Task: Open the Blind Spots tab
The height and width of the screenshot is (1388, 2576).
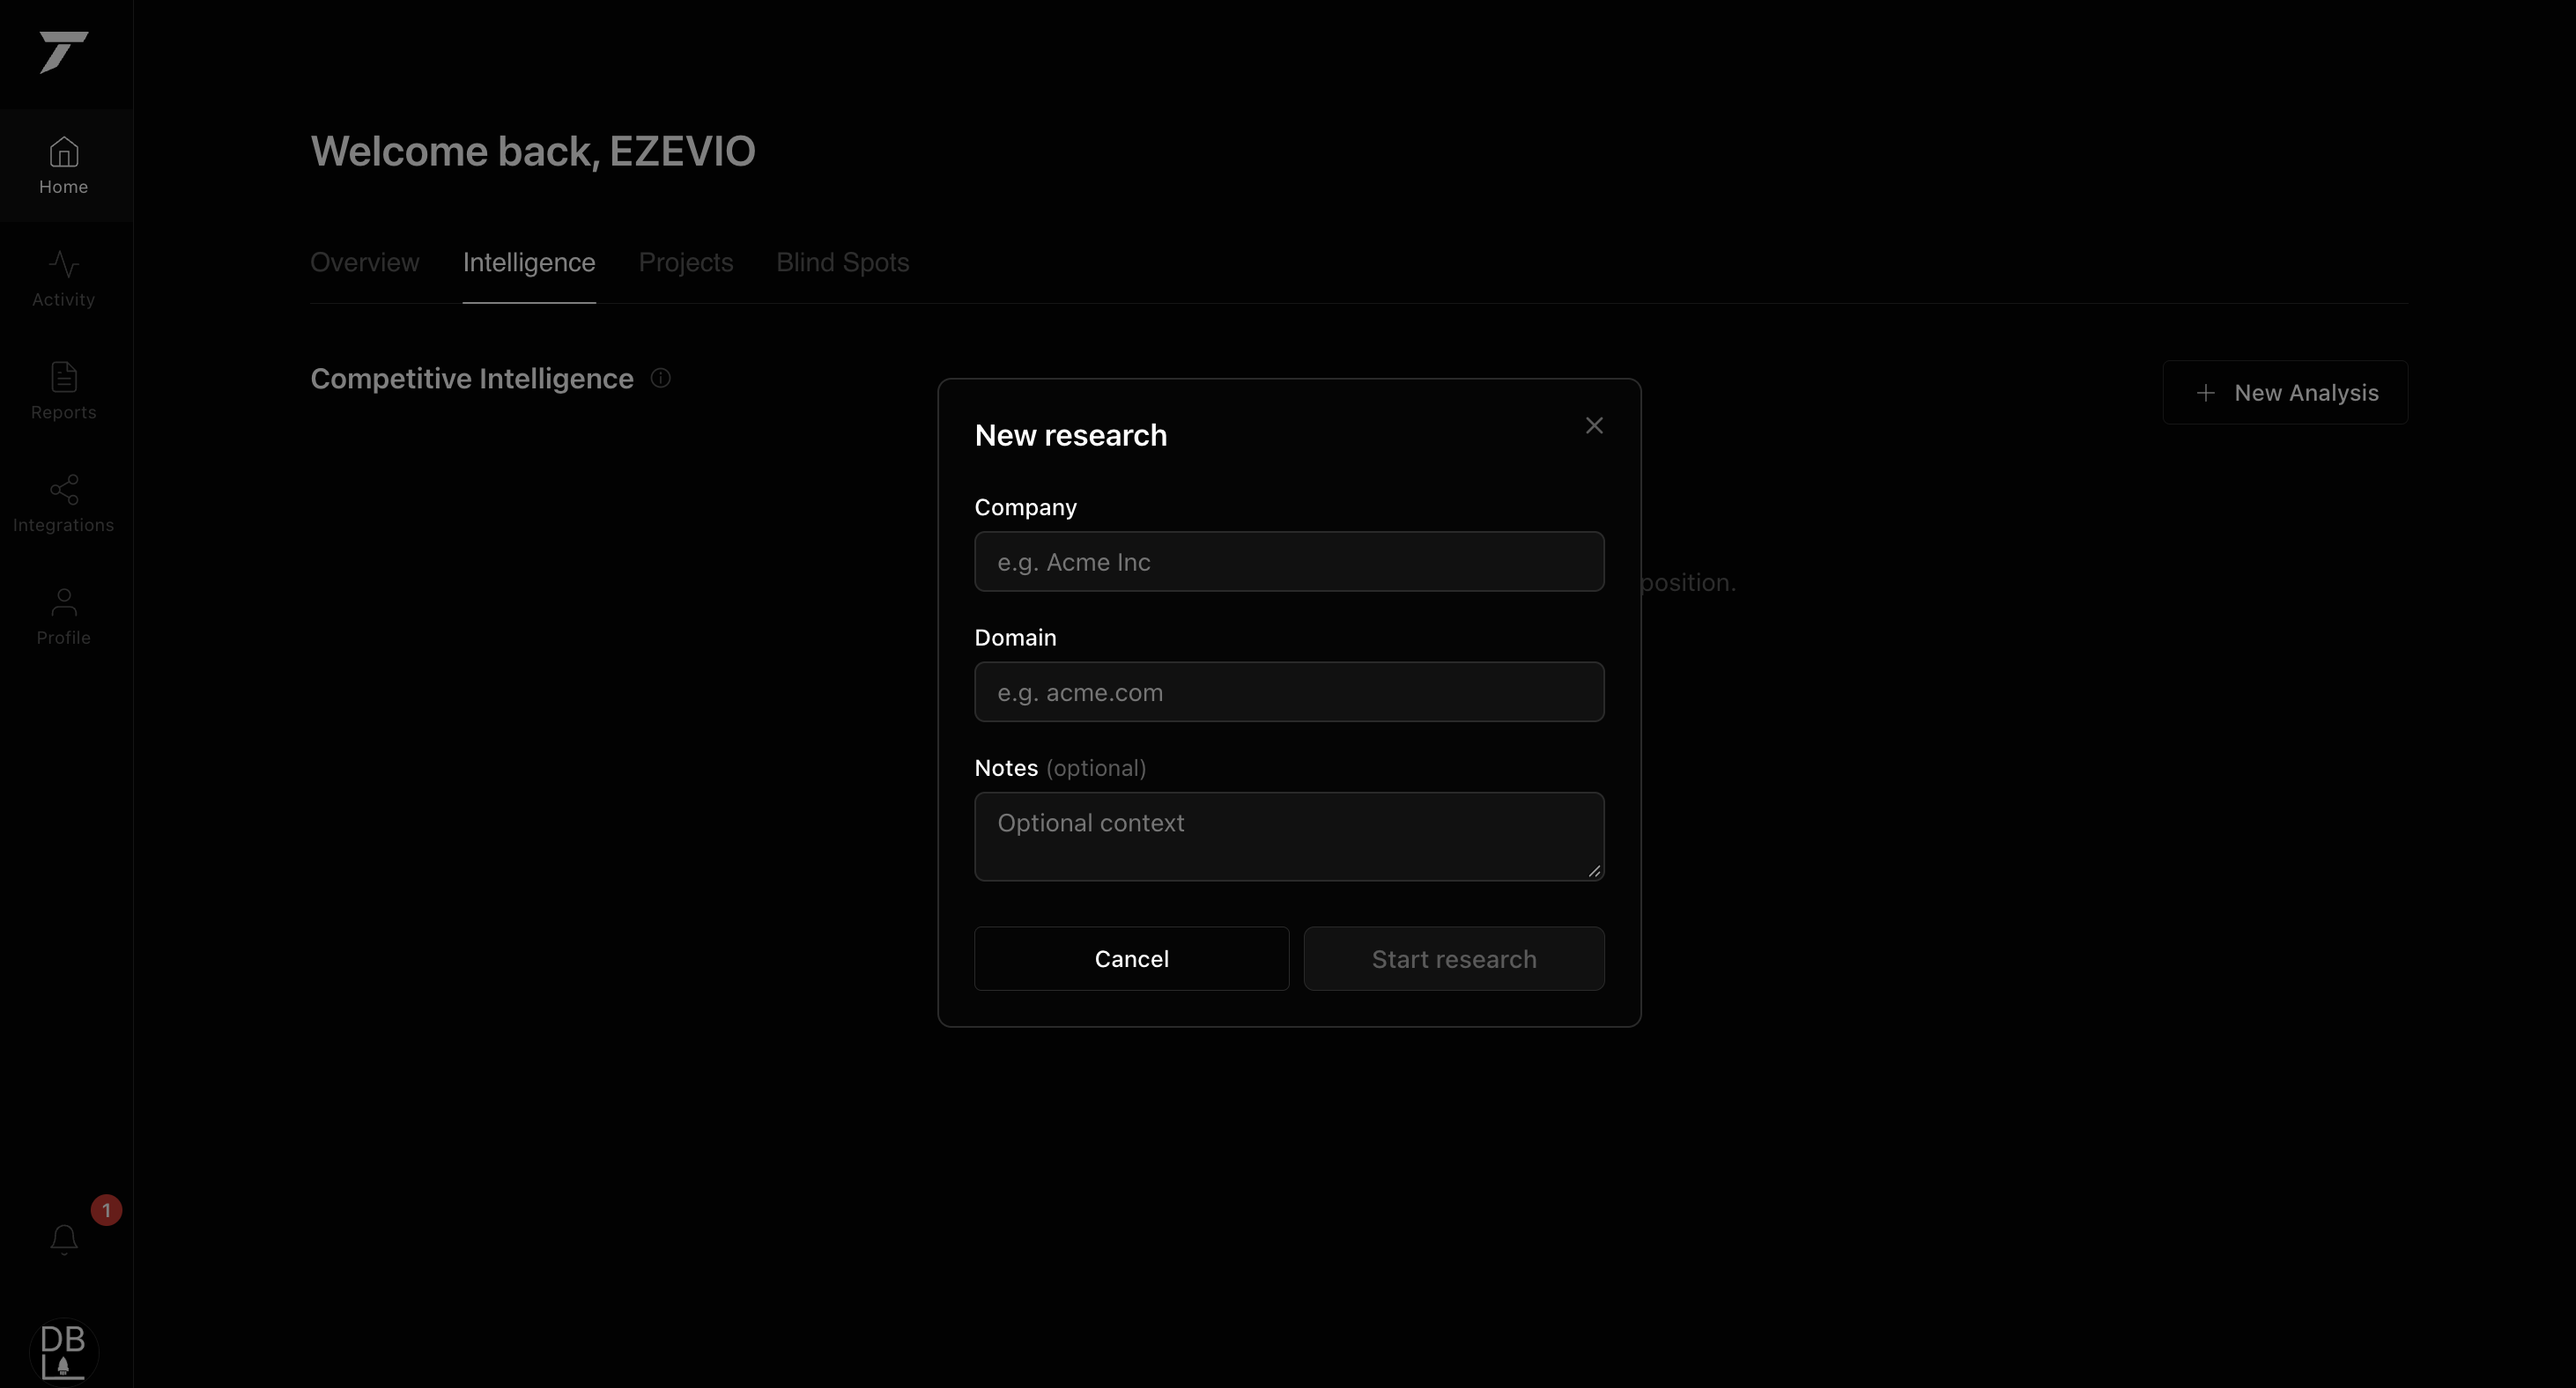Action: (843, 262)
